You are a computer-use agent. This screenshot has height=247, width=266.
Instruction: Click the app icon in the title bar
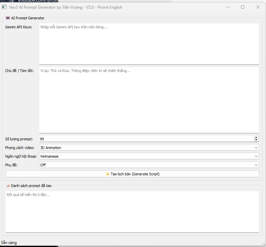(x=4, y=7)
